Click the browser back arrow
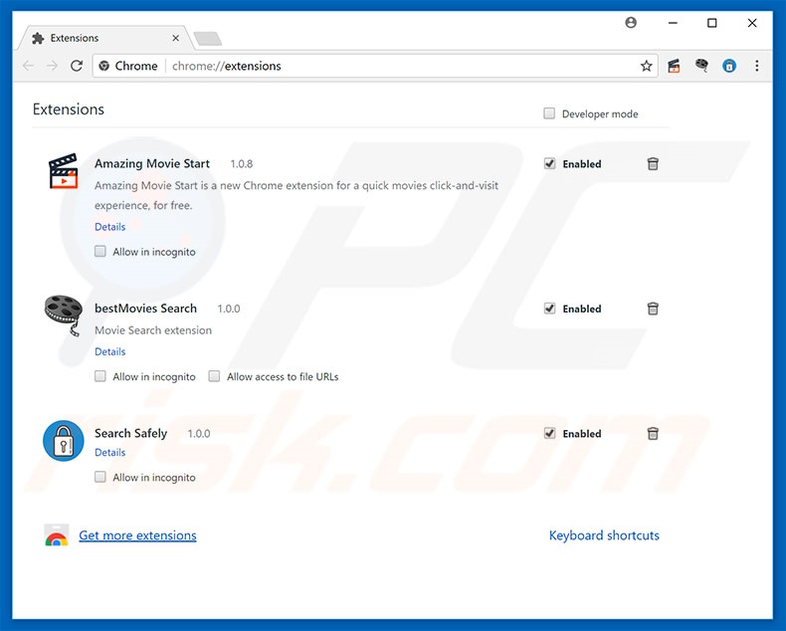 click(x=28, y=66)
